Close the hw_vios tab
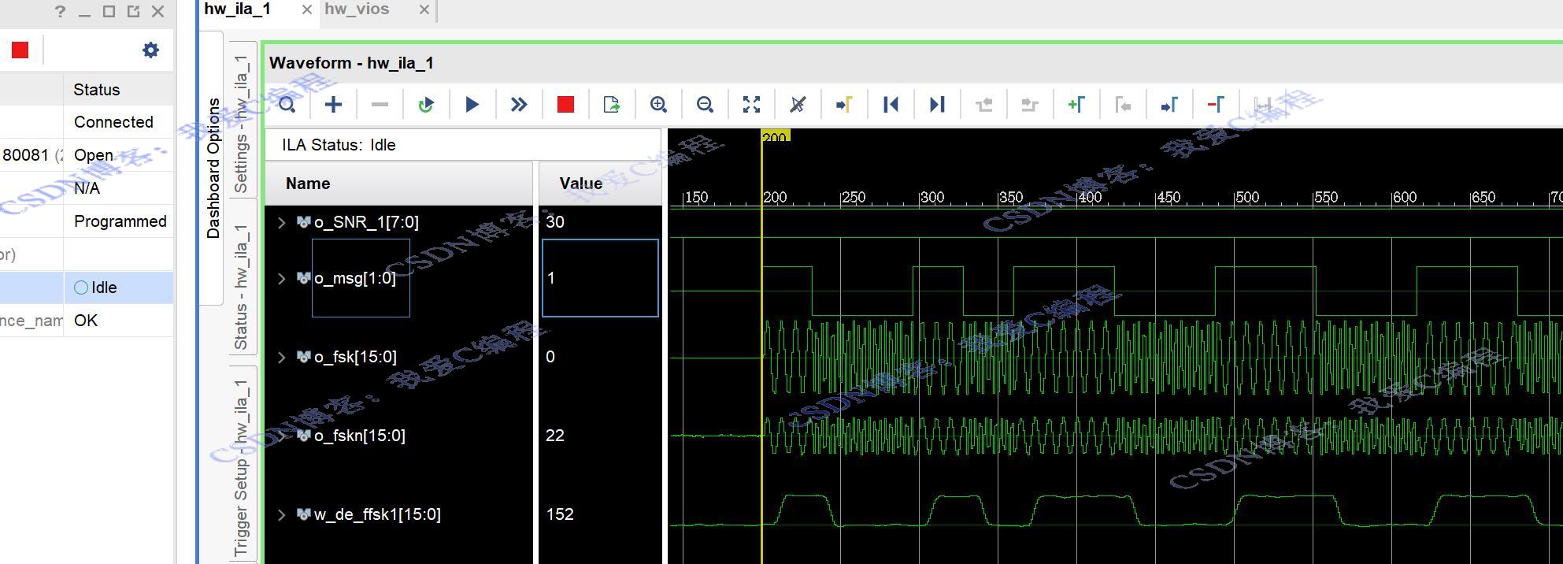1563x564 pixels. (x=424, y=9)
